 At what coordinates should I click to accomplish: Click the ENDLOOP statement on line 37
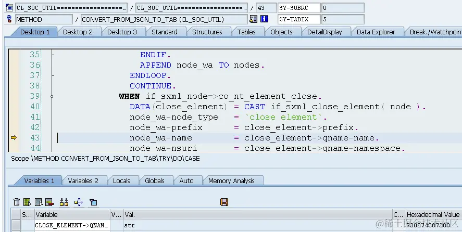pyautogui.click(x=151, y=75)
